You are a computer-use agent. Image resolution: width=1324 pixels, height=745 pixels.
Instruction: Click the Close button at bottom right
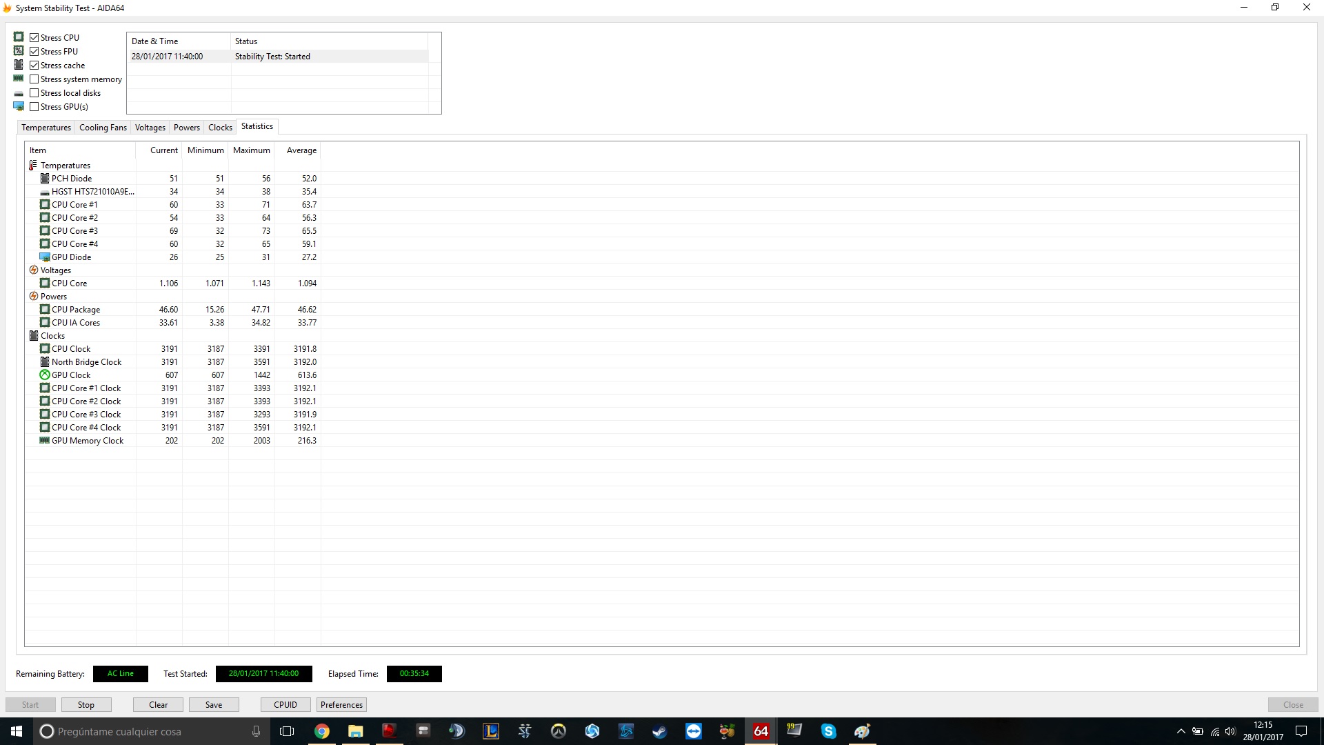pyautogui.click(x=1293, y=704)
